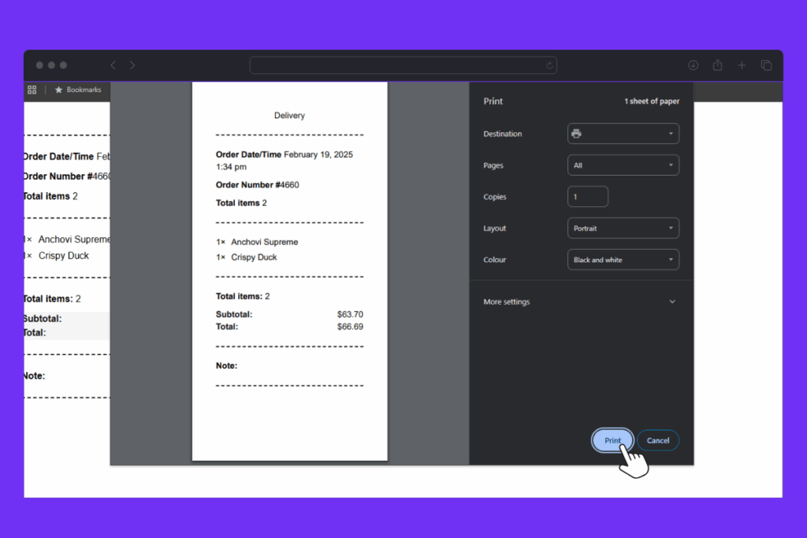The height and width of the screenshot is (538, 807).
Task: Expand the More settings section
Action: pyautogui.click(x=581, y=301)
